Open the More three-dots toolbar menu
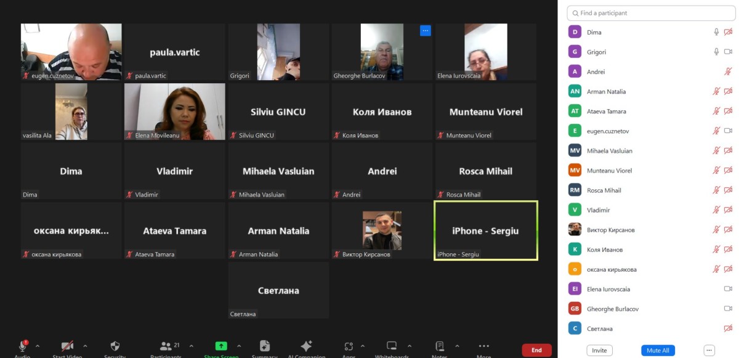Screen dimensions: 739x358 (x=484, y=346)
